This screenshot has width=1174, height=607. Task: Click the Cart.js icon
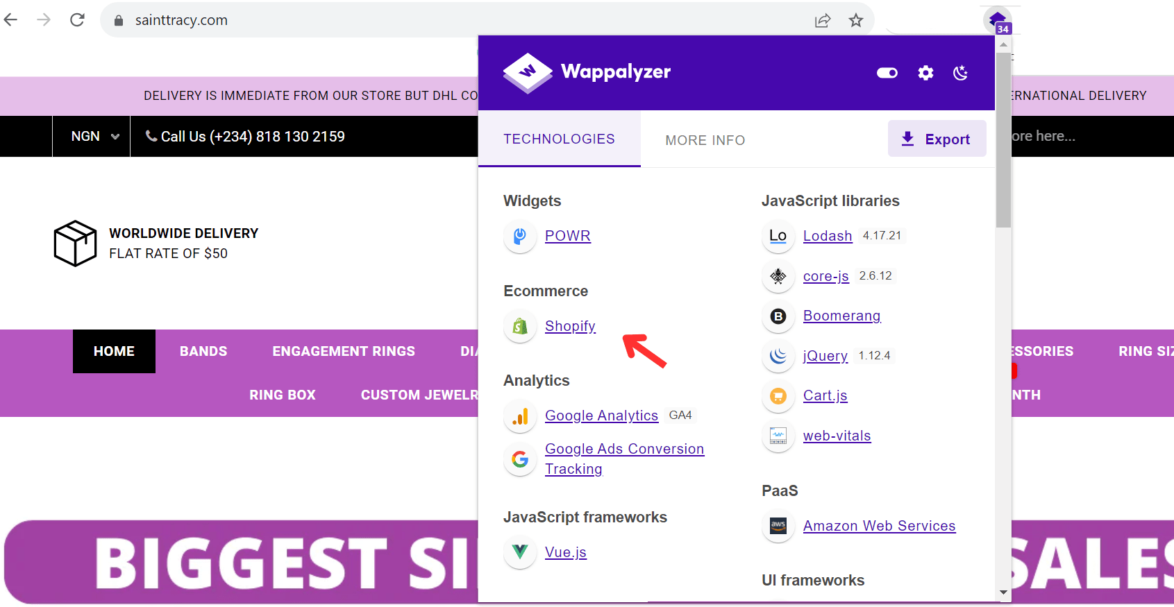[778, 396]
